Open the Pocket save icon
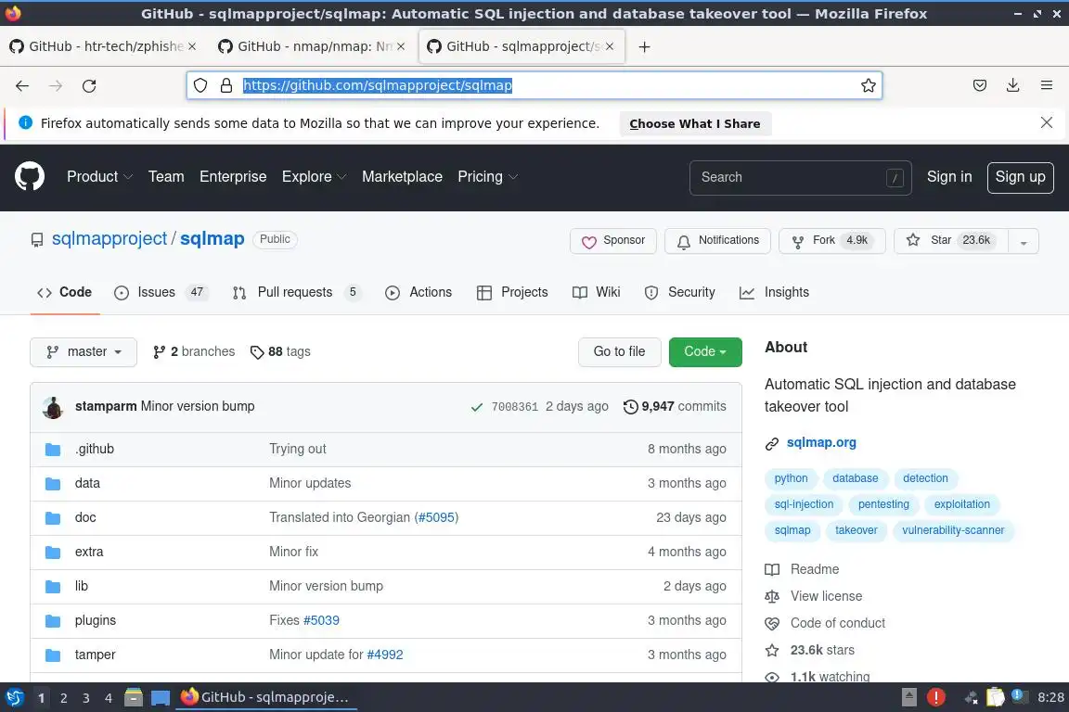The image size is (1069, 712). click(x=980, y=85)
